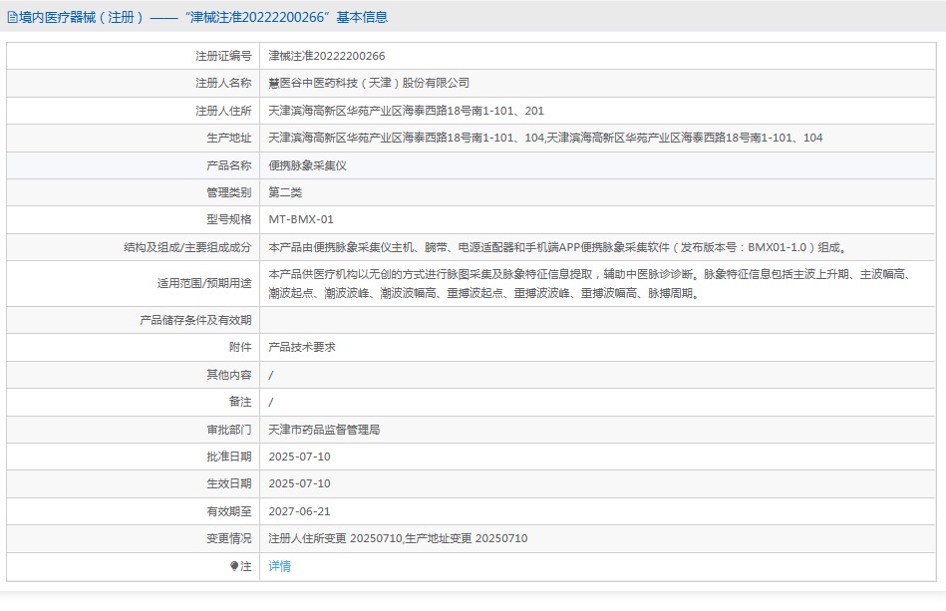This screenshot has width=946, height=611.
Task: Click the 注册人住所 address value
Action: [x=406, y=111]
